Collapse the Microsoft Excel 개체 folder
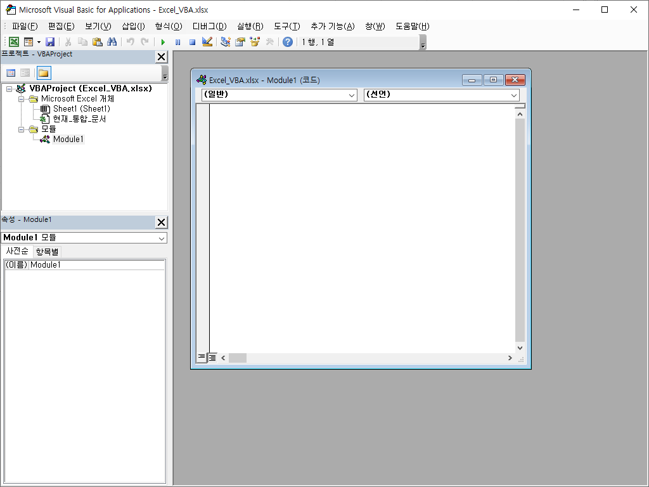 click(x=21, y=99)
